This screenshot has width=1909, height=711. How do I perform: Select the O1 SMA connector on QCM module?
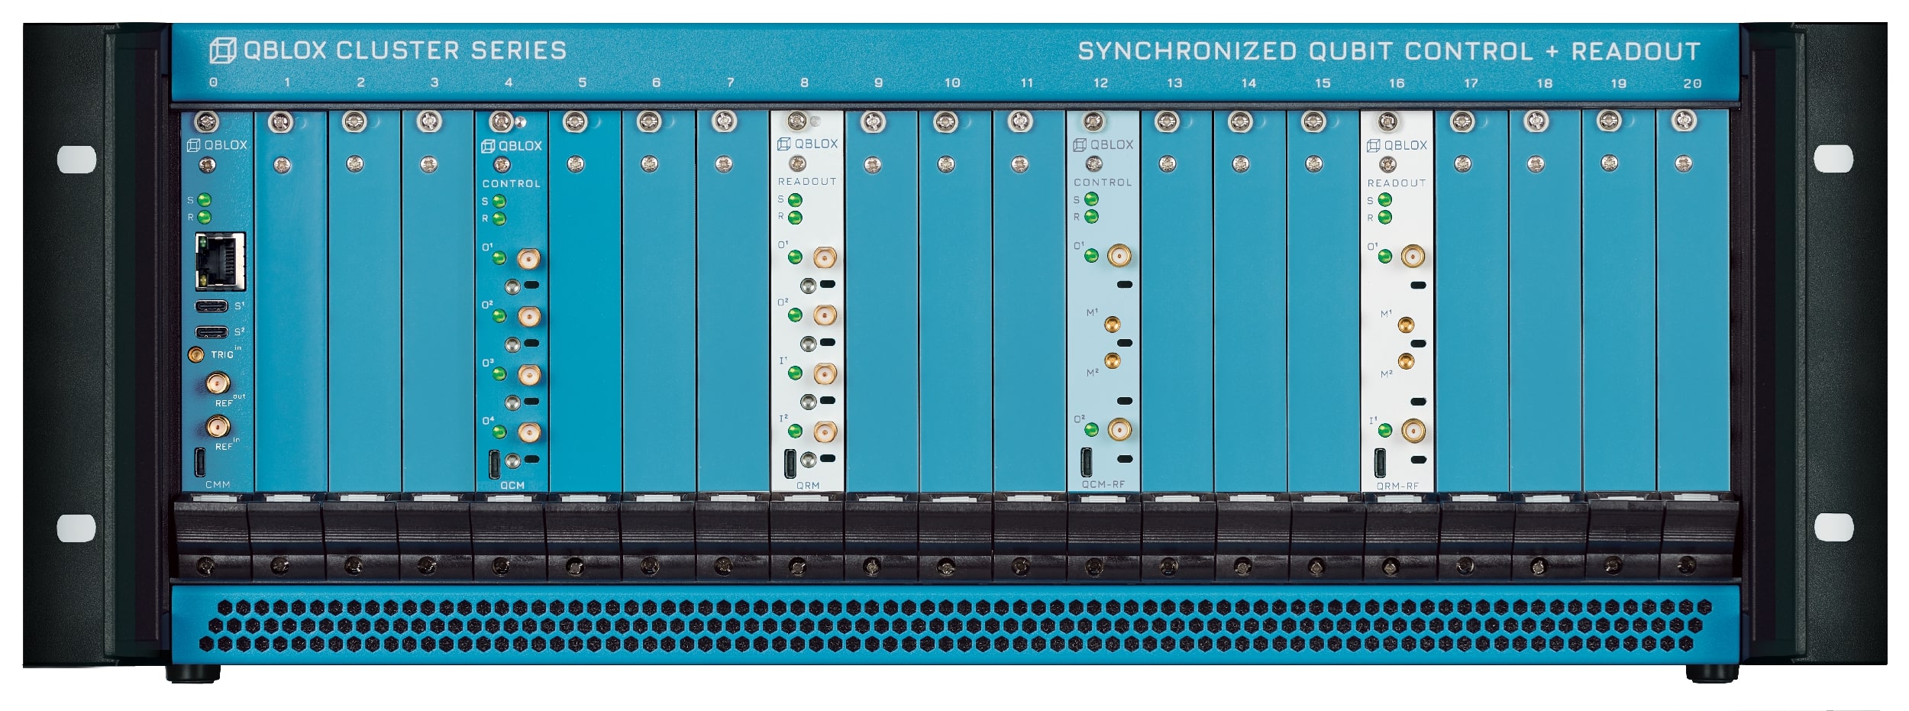pyautogui.click(x=528, y=259)
